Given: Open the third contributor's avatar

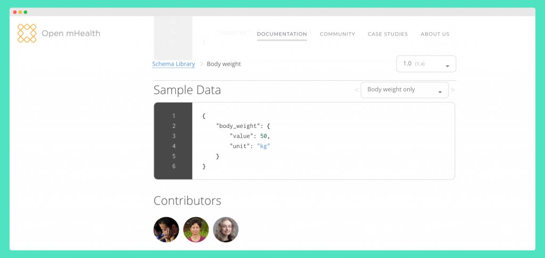Looking at the screenshot, I should pos(226,229).
